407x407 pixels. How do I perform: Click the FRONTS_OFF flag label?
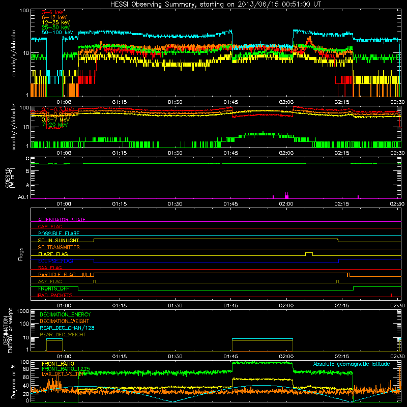pos(53,288)
